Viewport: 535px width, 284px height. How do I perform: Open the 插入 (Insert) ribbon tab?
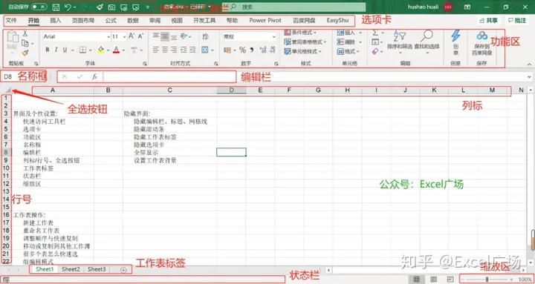point(55,21)
